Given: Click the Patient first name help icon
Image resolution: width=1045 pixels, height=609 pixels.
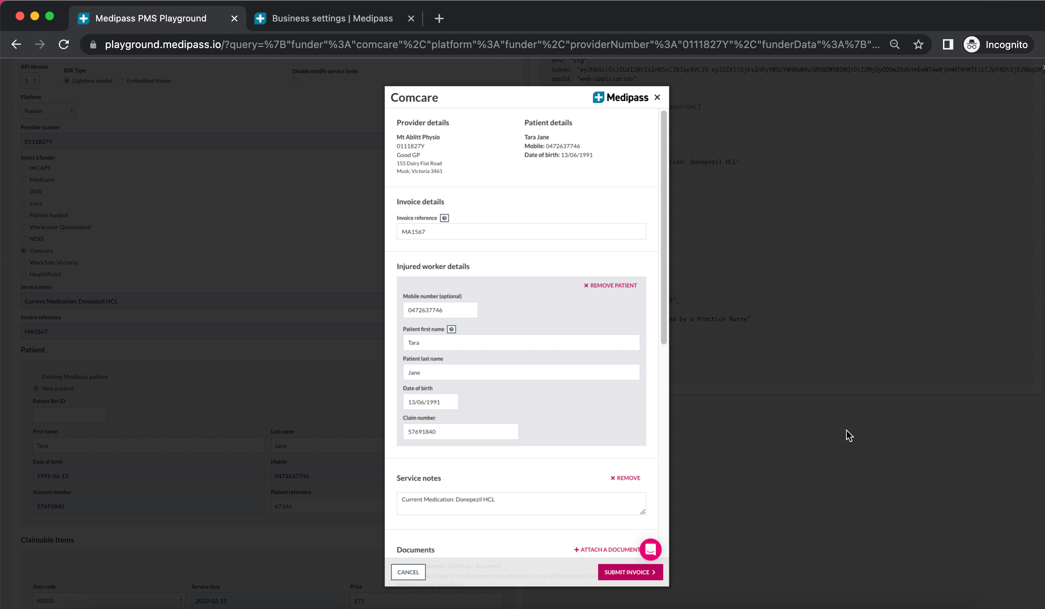Looking at the screenshot, I should click(451, 329).
